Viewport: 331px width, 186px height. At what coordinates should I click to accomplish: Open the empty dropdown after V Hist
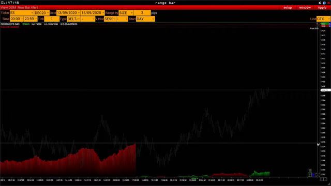122,19
